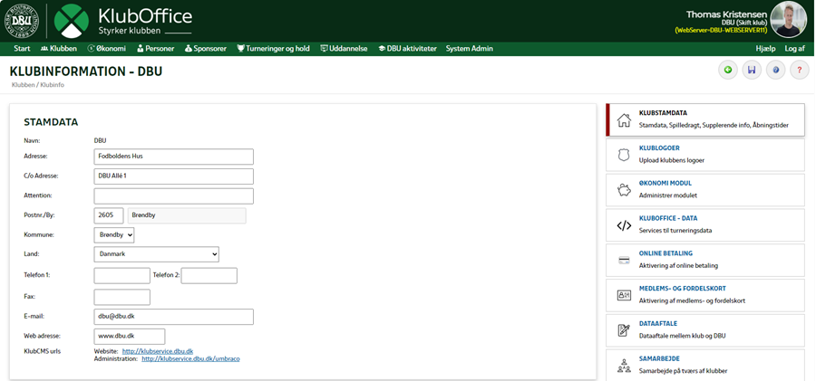Open the SAMARBEJDE section link
This screenshot has height=381, width=816.
pyautogui.click(x=659, y=359)
